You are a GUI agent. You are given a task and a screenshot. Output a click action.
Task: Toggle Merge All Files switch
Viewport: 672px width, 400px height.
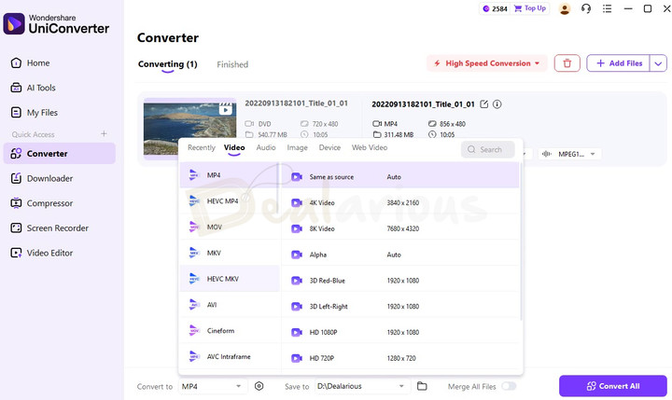point(509,386)
